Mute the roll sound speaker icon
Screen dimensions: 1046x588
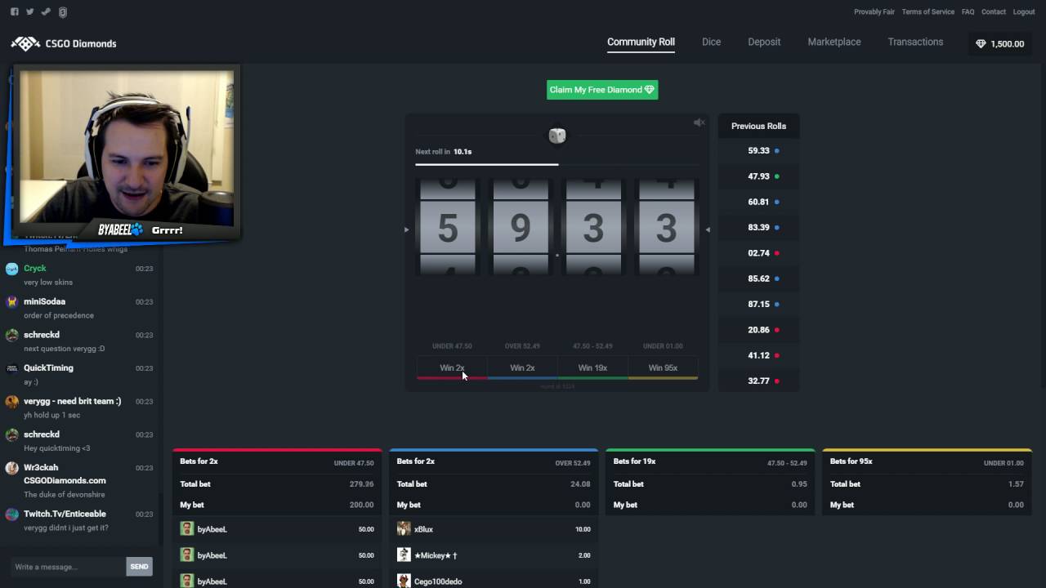(699, 122)
